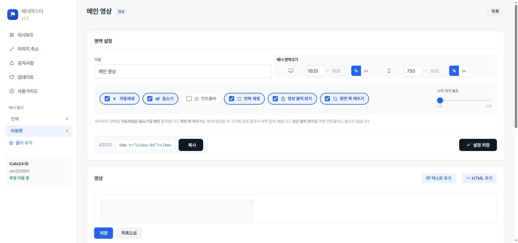Select px unit for desktop banner size
The image size is (518, 243).
pos(366,71)
